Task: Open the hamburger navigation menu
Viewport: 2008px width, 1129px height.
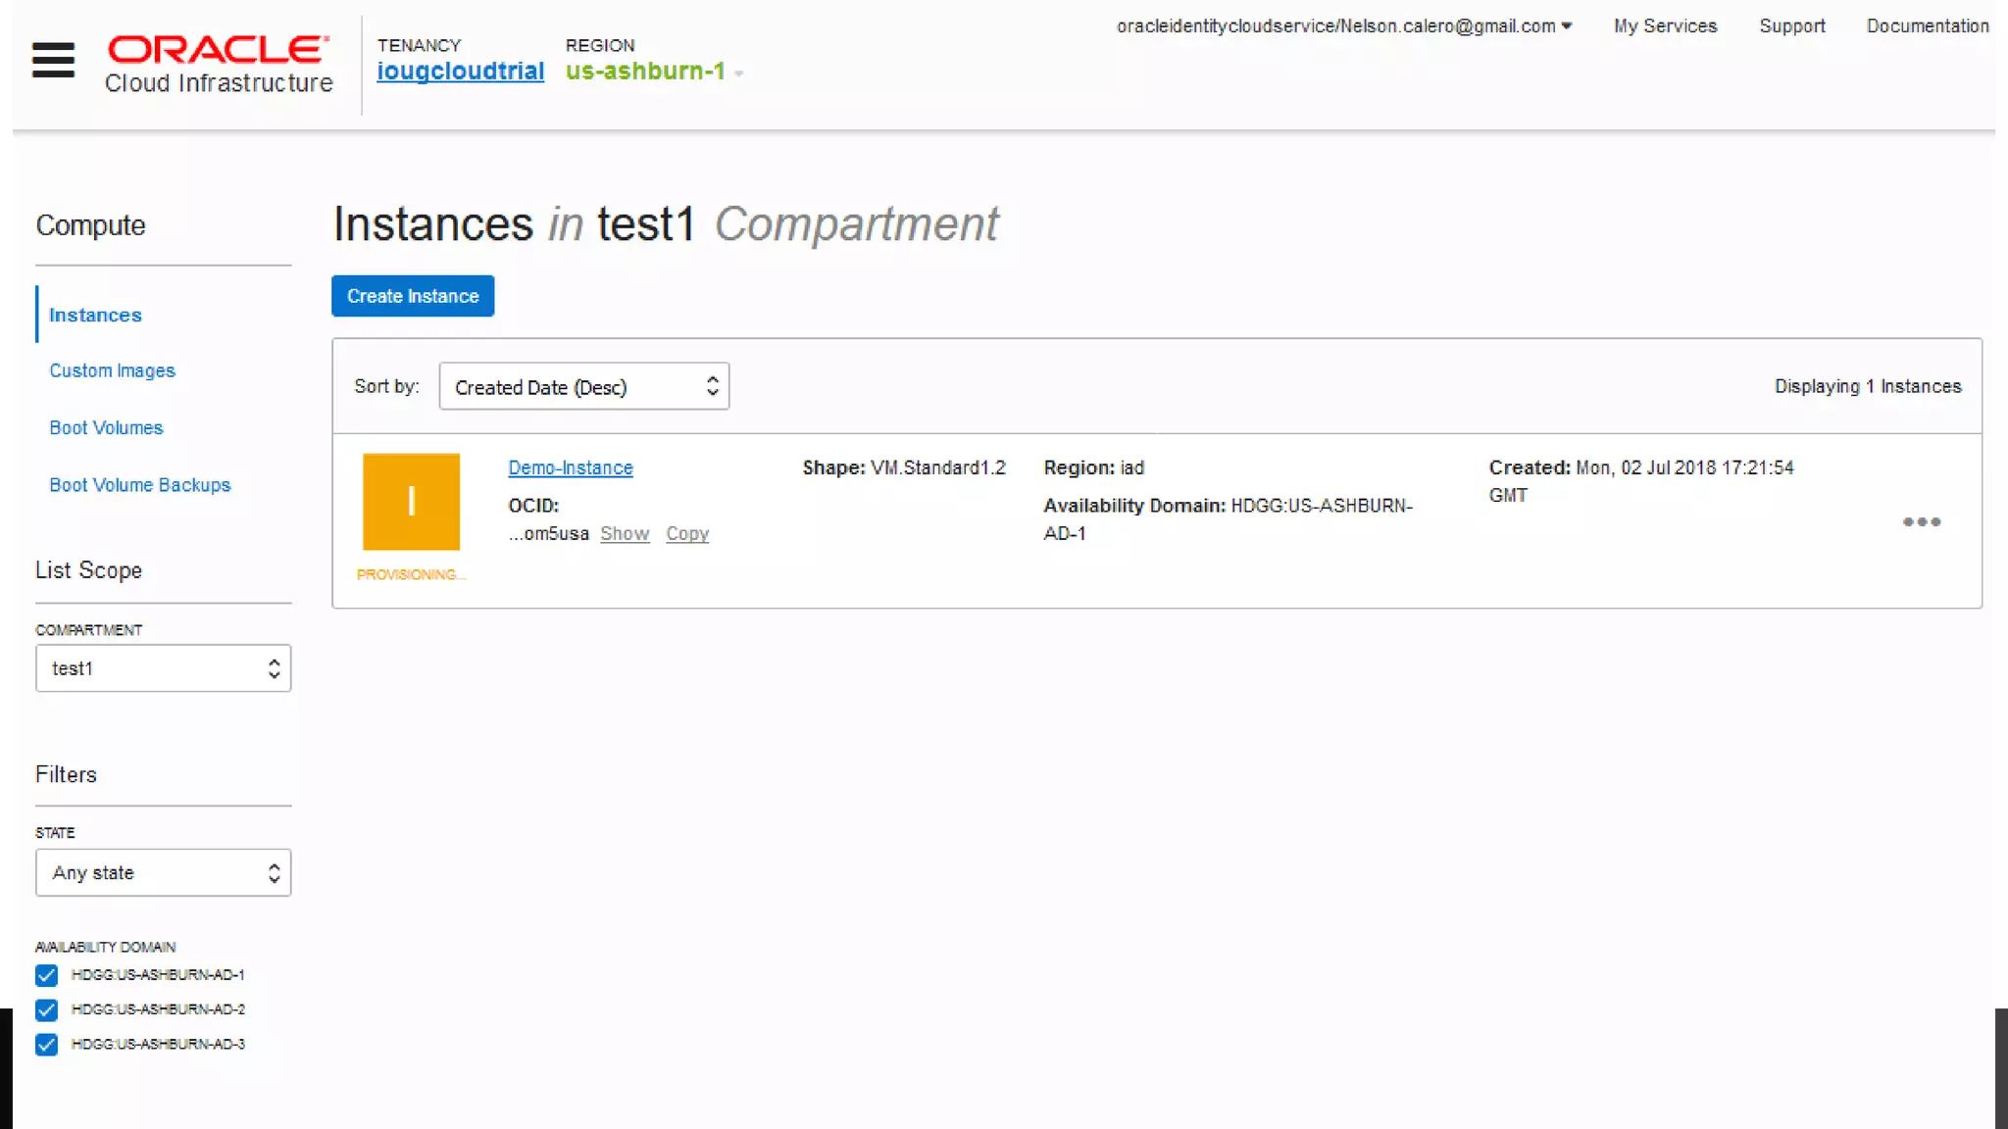Action: pyautogui.click(x=53, y=60)
